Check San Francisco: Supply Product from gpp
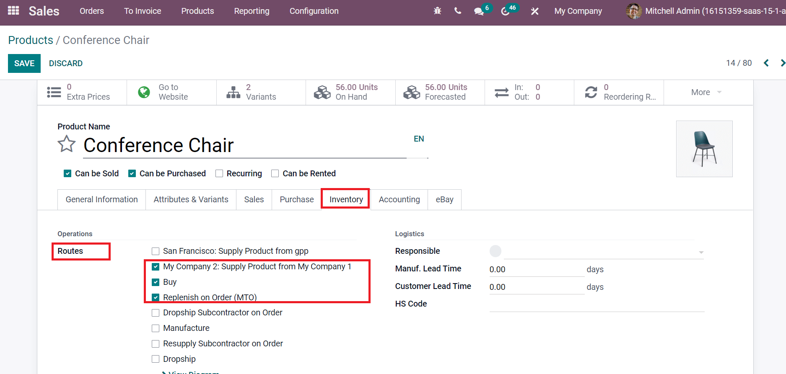Image resolution: width=786 pixels, height=374 pixels. (x=156, y=251)
